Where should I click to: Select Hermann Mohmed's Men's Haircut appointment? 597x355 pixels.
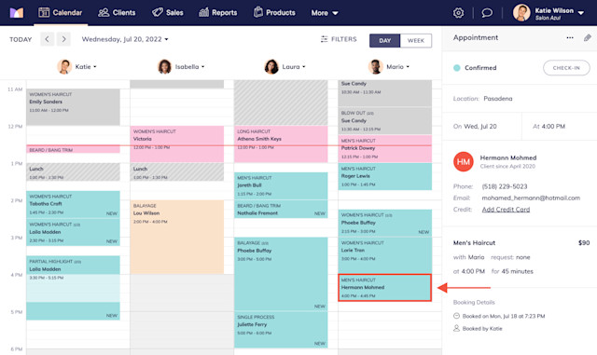384,288
